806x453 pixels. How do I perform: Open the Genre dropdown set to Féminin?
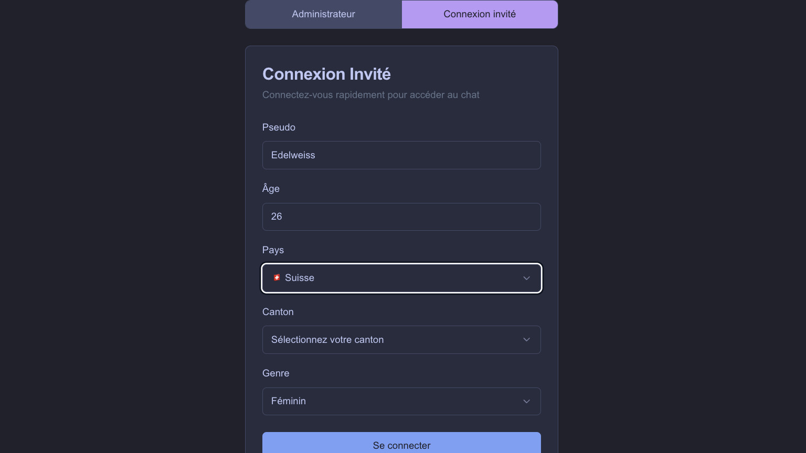(x=401, y=402)
